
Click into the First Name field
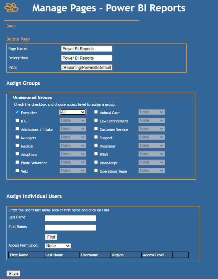tap(70, 228)
